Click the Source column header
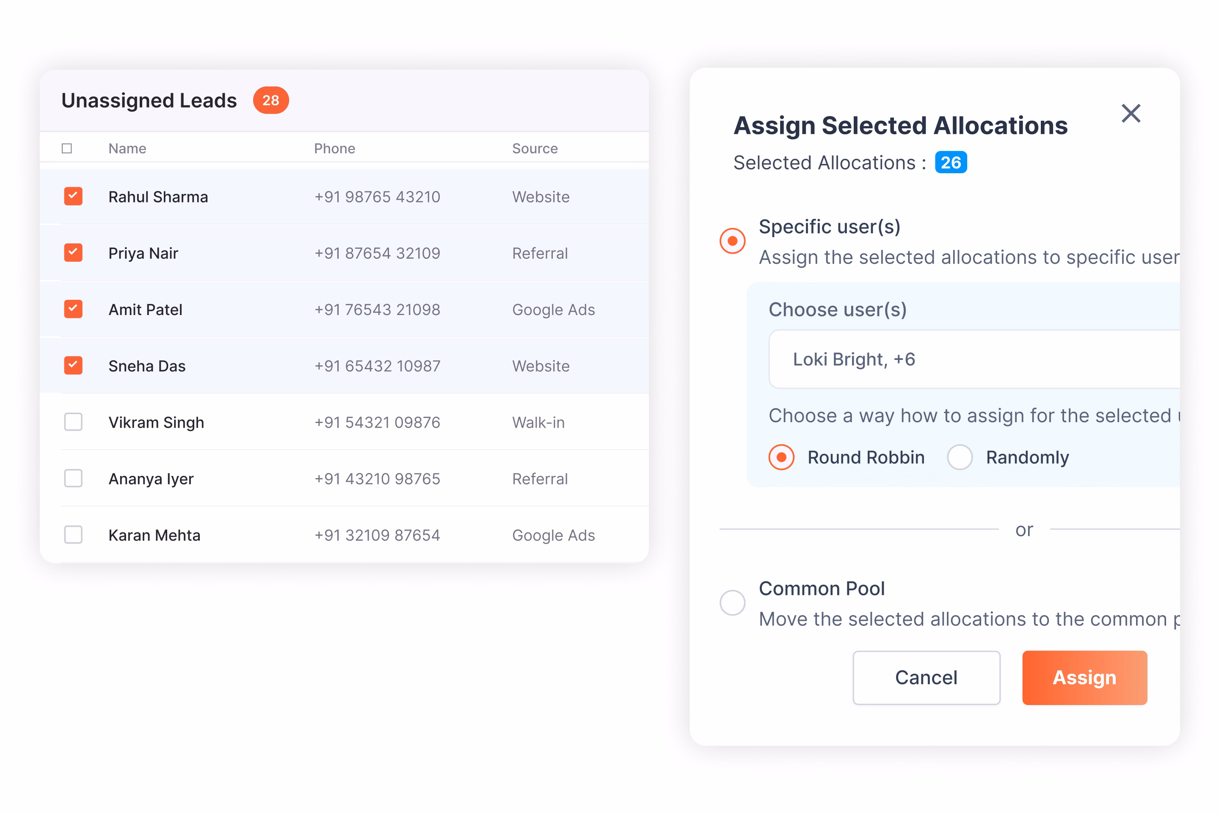The image size is (1219, 813). tap(535, 149)
